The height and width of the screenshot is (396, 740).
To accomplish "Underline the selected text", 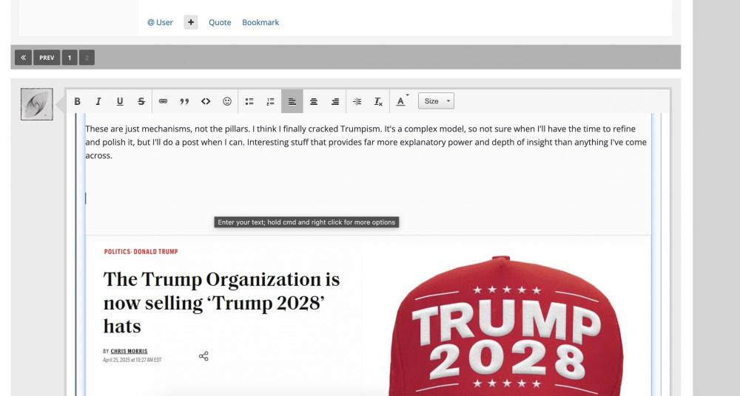I will [120, 101].
